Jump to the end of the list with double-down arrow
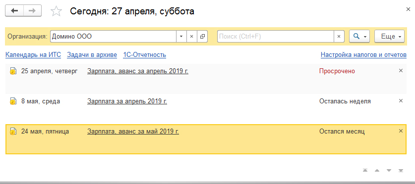Image resolution: width=415 pixels, height=184 pixels. click(x=401, y=170)
